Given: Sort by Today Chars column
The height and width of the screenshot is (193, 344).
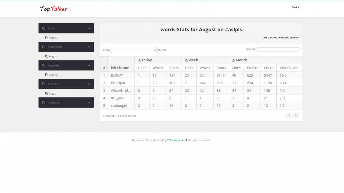Looking at the screenshot, I should click(x=174, y=68).
